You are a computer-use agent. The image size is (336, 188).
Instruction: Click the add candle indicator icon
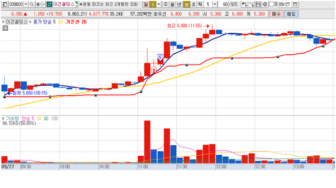pyautogui.click(x=244, y=4)
